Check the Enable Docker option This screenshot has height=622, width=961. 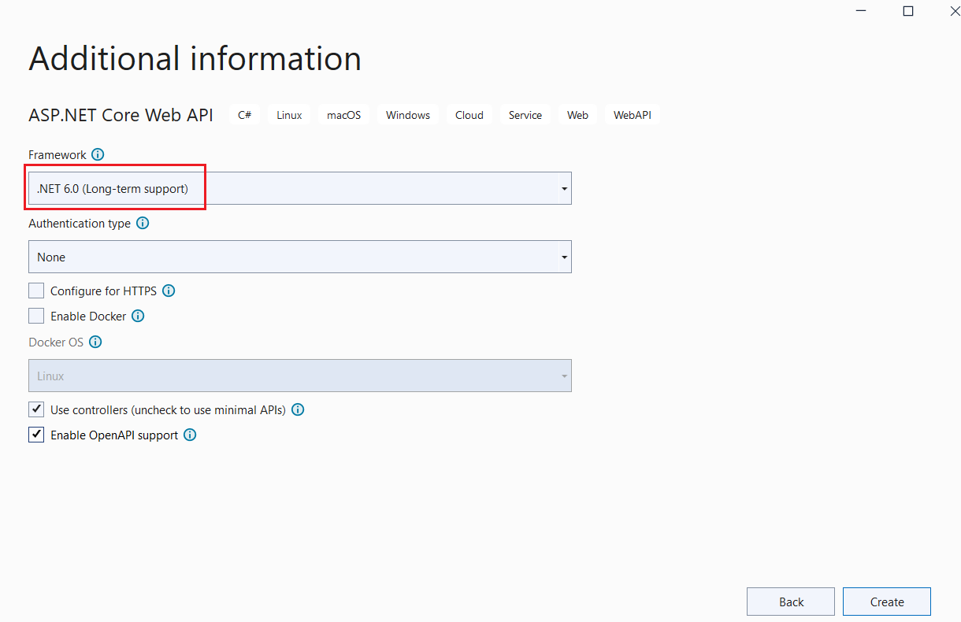(x=35, y=316)
